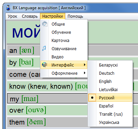Expand the Оформление submenu
Image resolution: width=138 pixels, height=129 pixels.
pyautogui.click(x=64, y=73)
